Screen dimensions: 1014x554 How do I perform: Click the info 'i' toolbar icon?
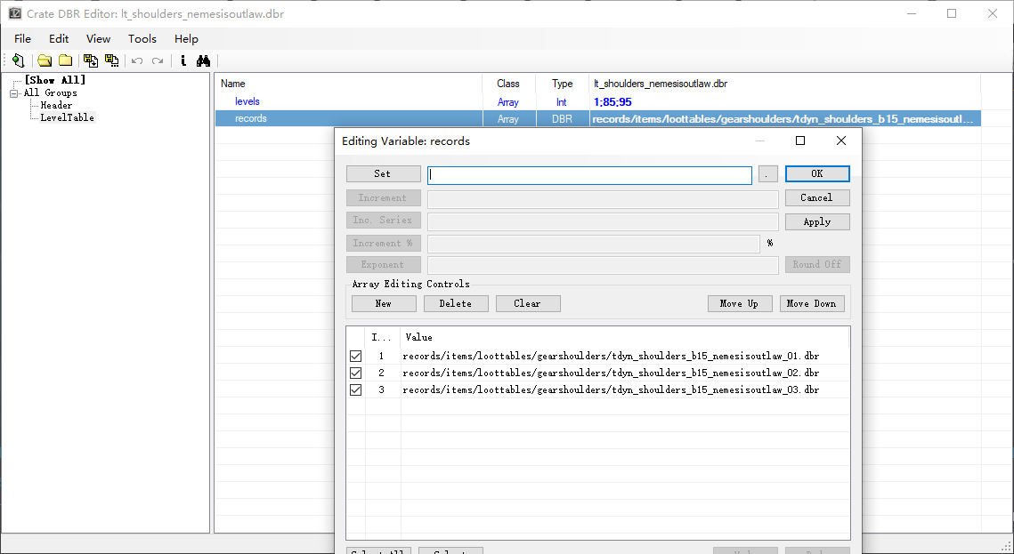point(183,60)
